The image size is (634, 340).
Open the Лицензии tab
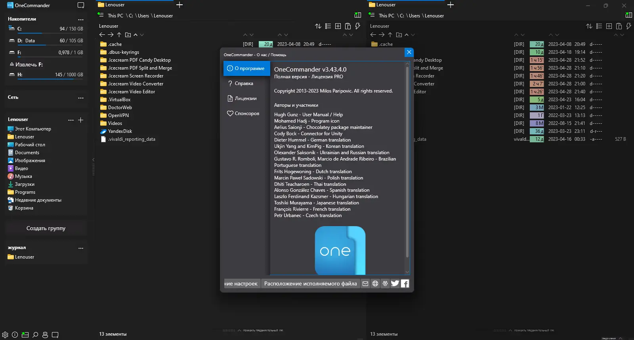pos(247,98)
